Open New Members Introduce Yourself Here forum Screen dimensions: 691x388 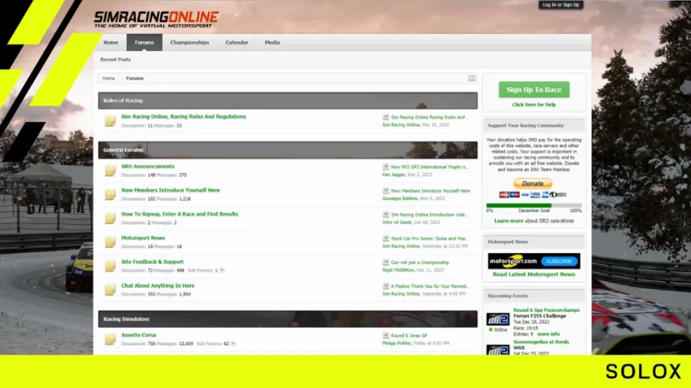(170, 190)
